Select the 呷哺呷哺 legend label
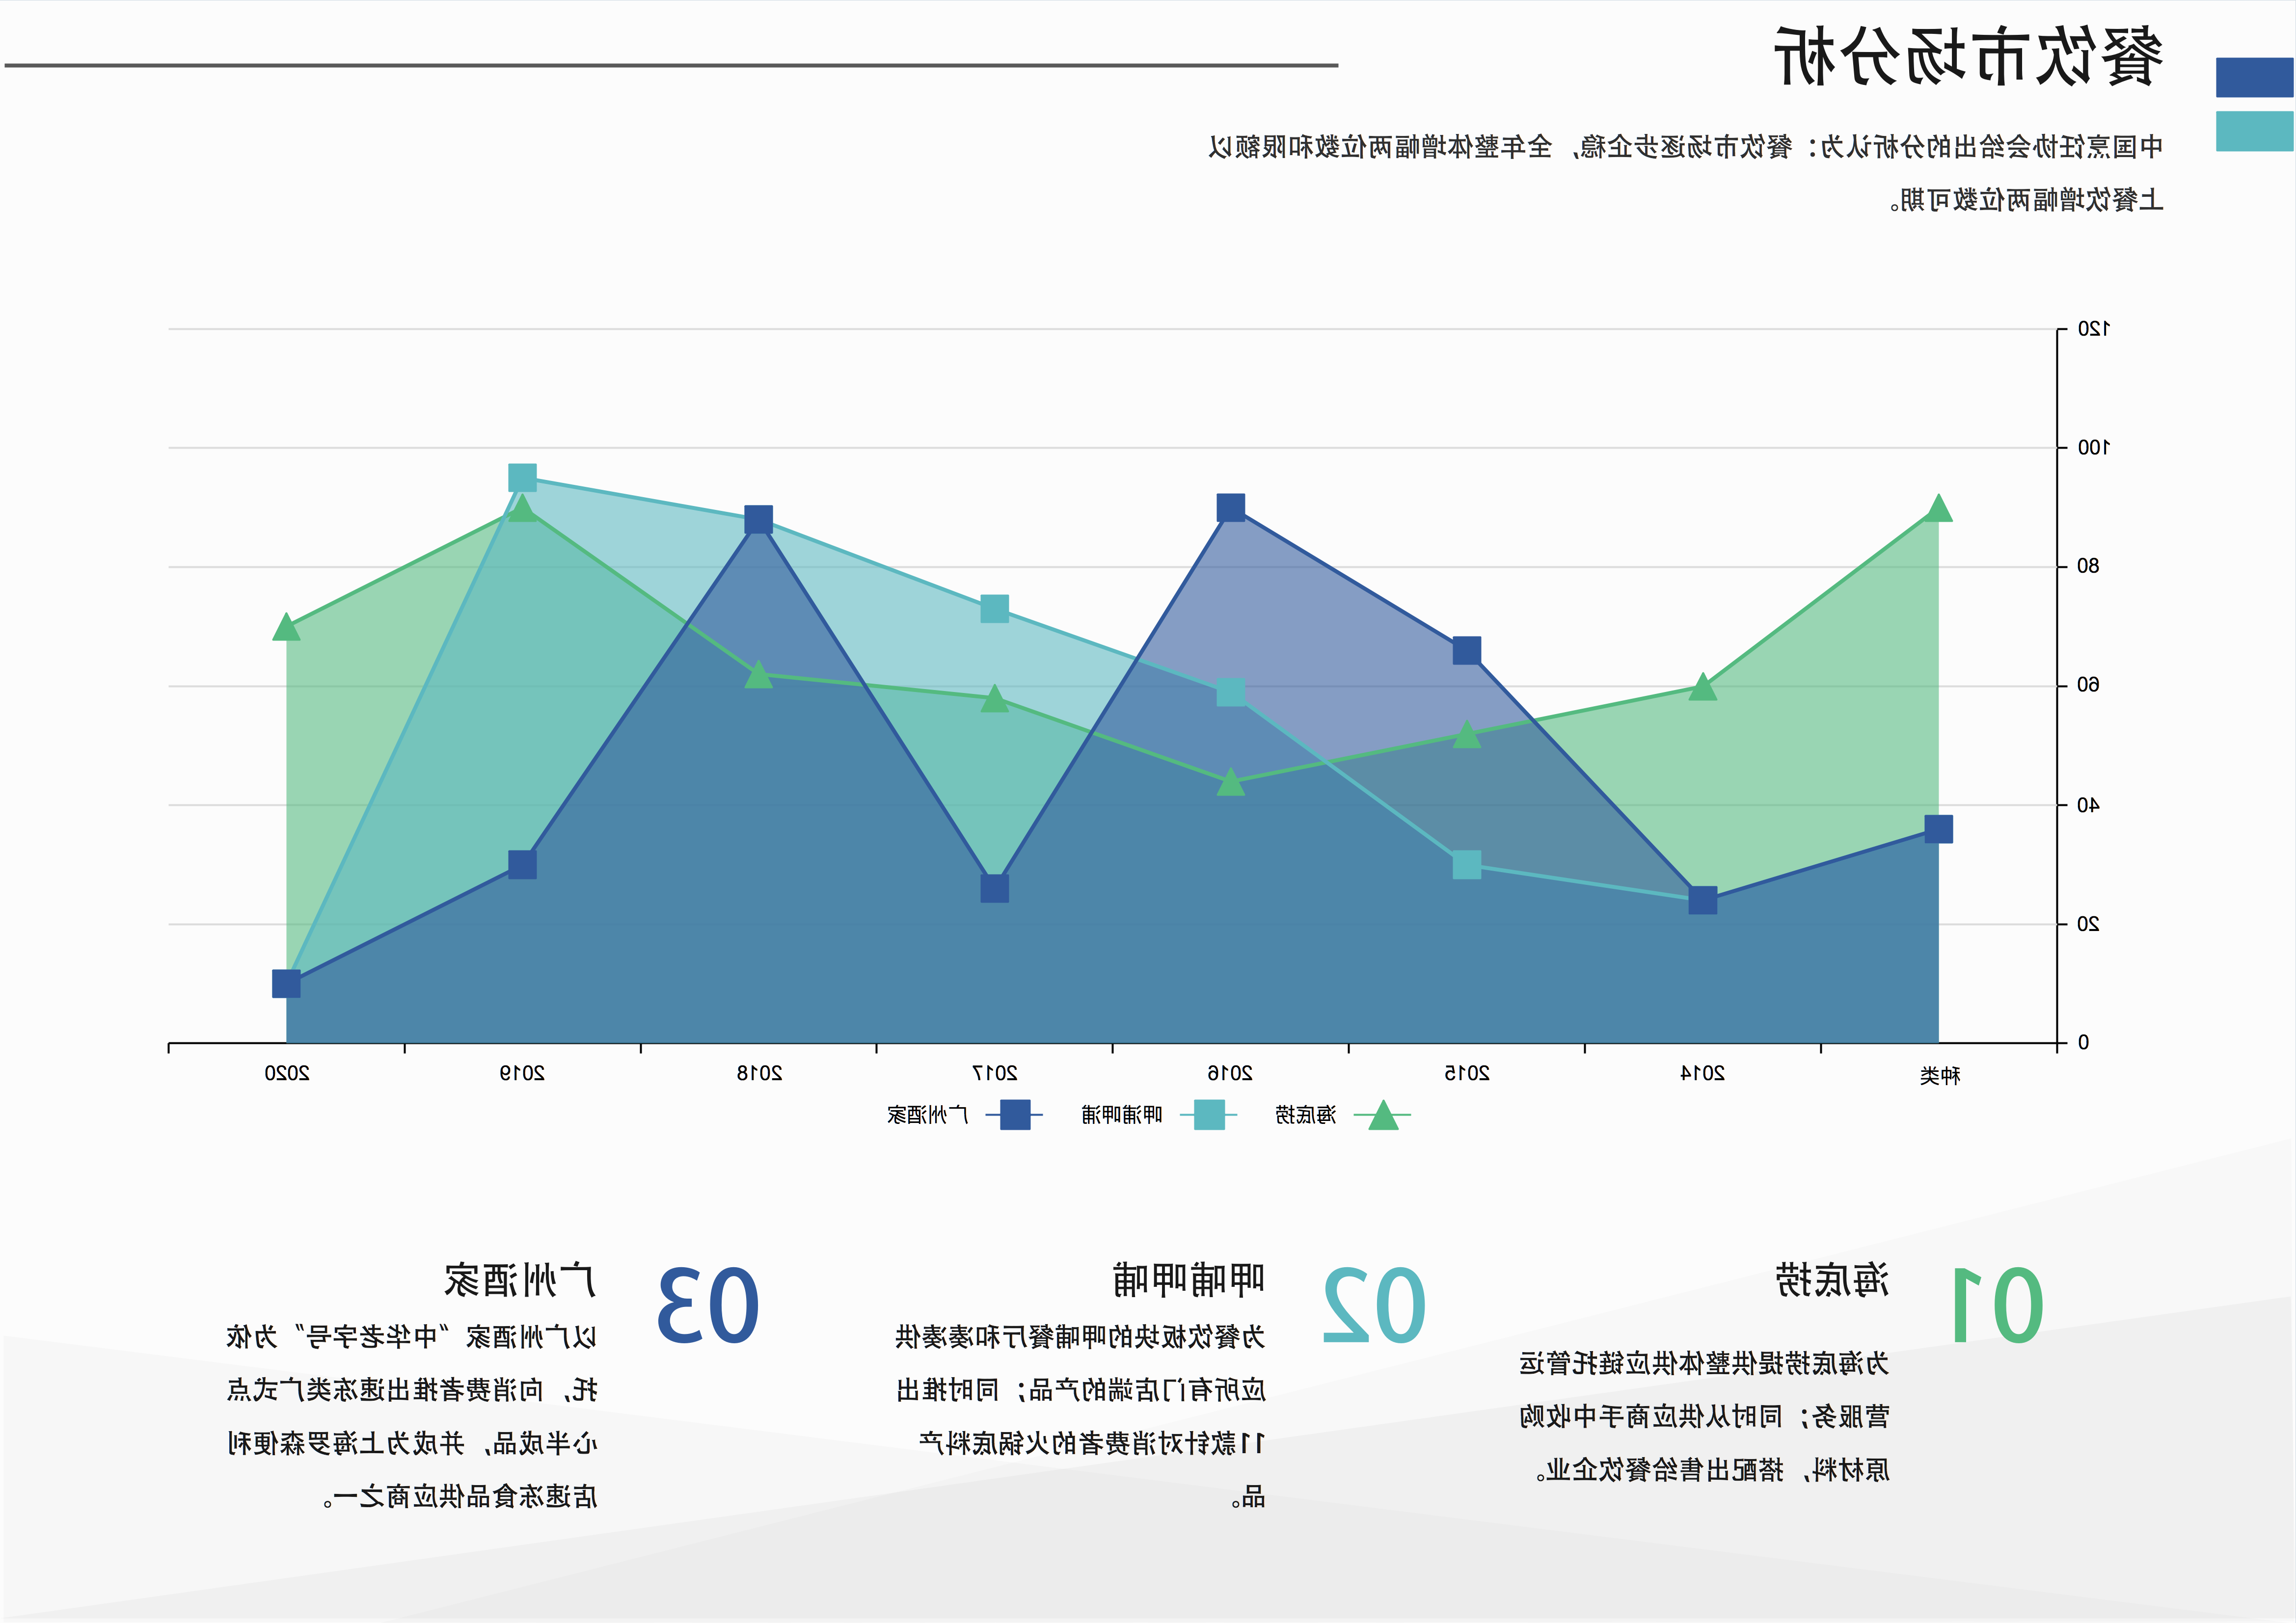This screenshot has height=1623, width=2296. (1122, 1115)
